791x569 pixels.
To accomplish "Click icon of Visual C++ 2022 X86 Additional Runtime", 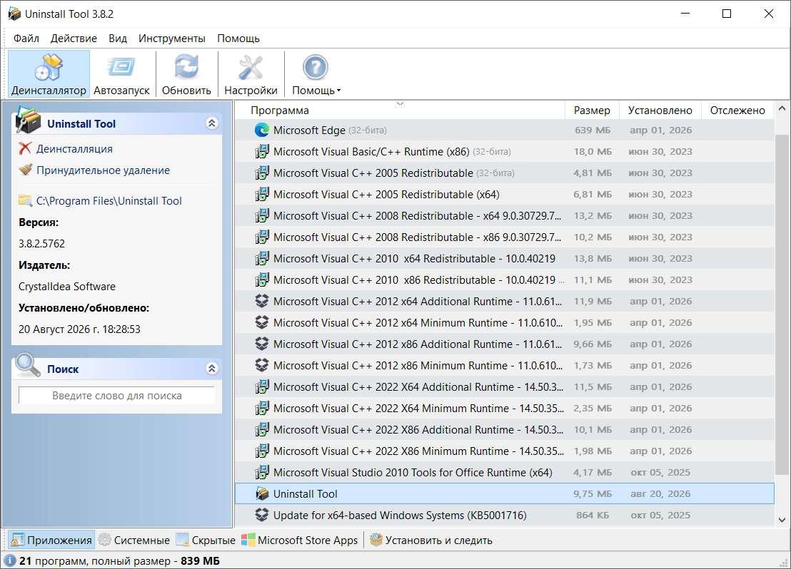I will (262, 430).
